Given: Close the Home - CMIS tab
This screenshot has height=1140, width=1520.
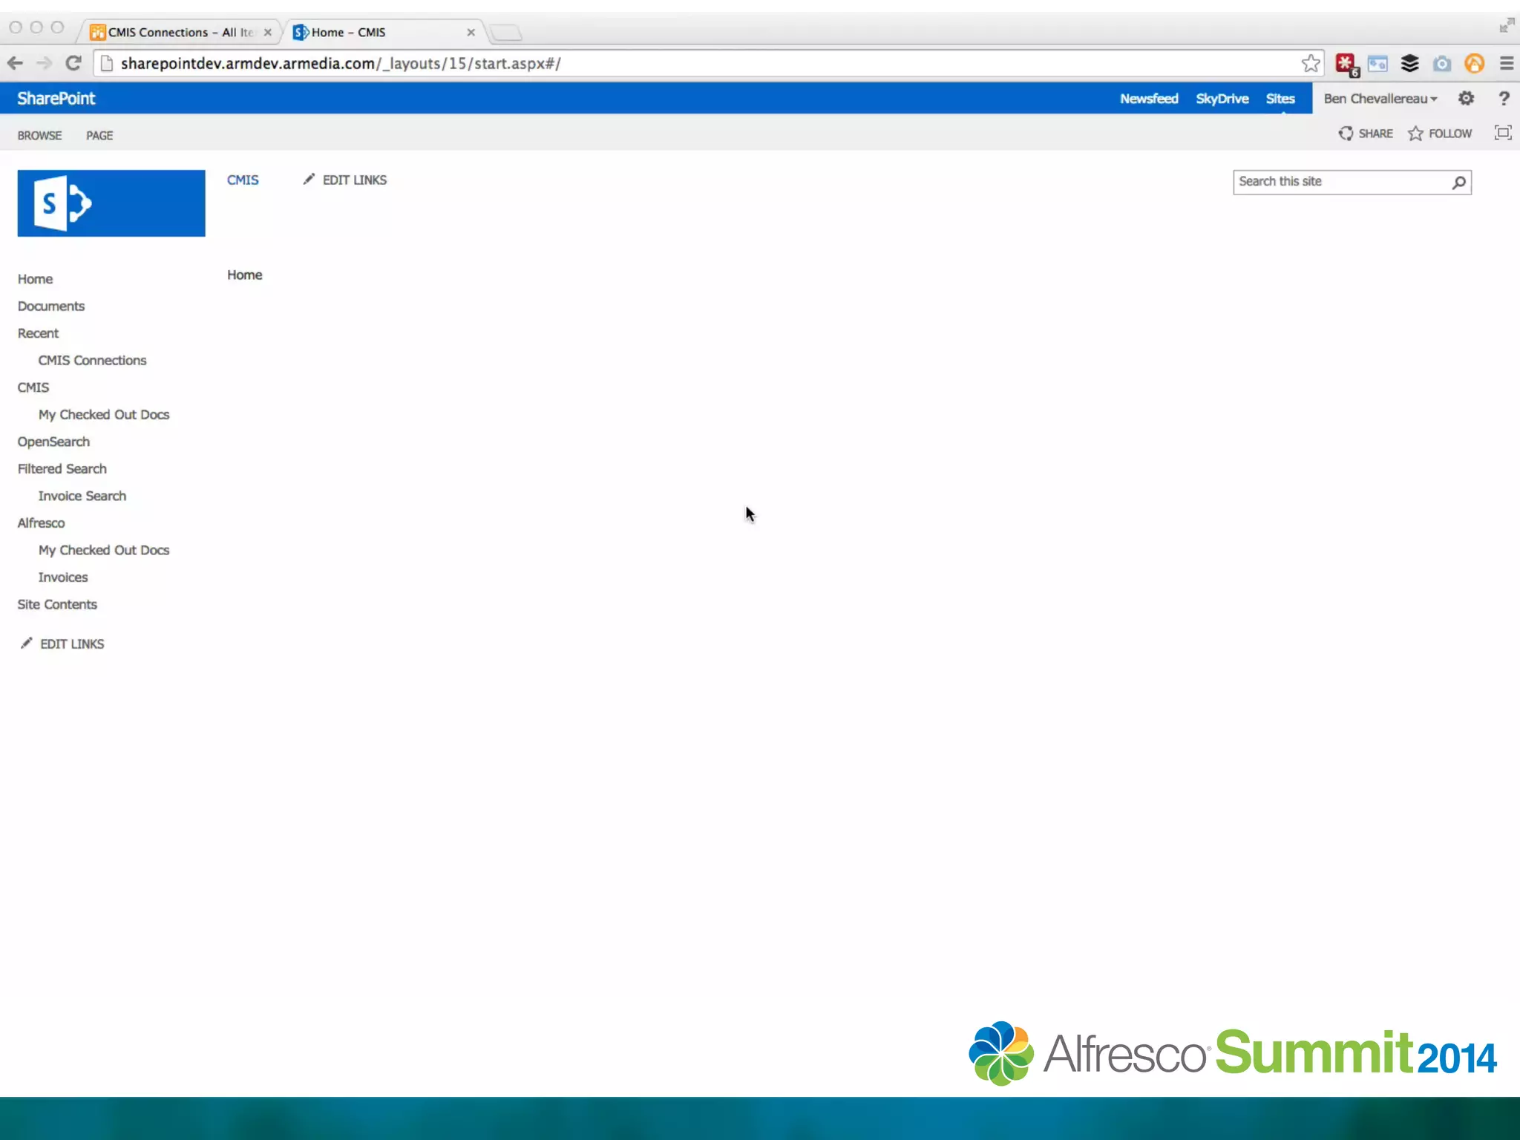Looking at the screenshot, I should (471, 33).
